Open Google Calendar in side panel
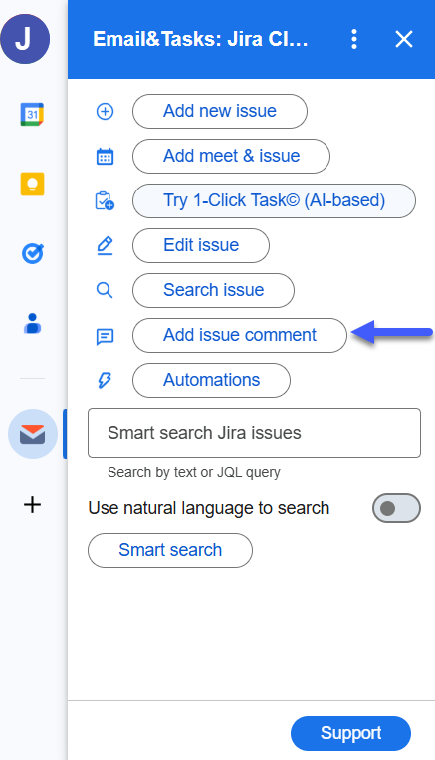 pos(32,115)
